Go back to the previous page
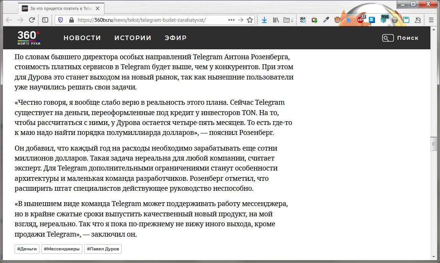Screen dimensions: 440x263 pos(9,20)
